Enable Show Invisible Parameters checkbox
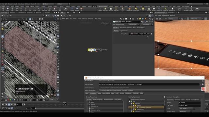 pos(129,99)
